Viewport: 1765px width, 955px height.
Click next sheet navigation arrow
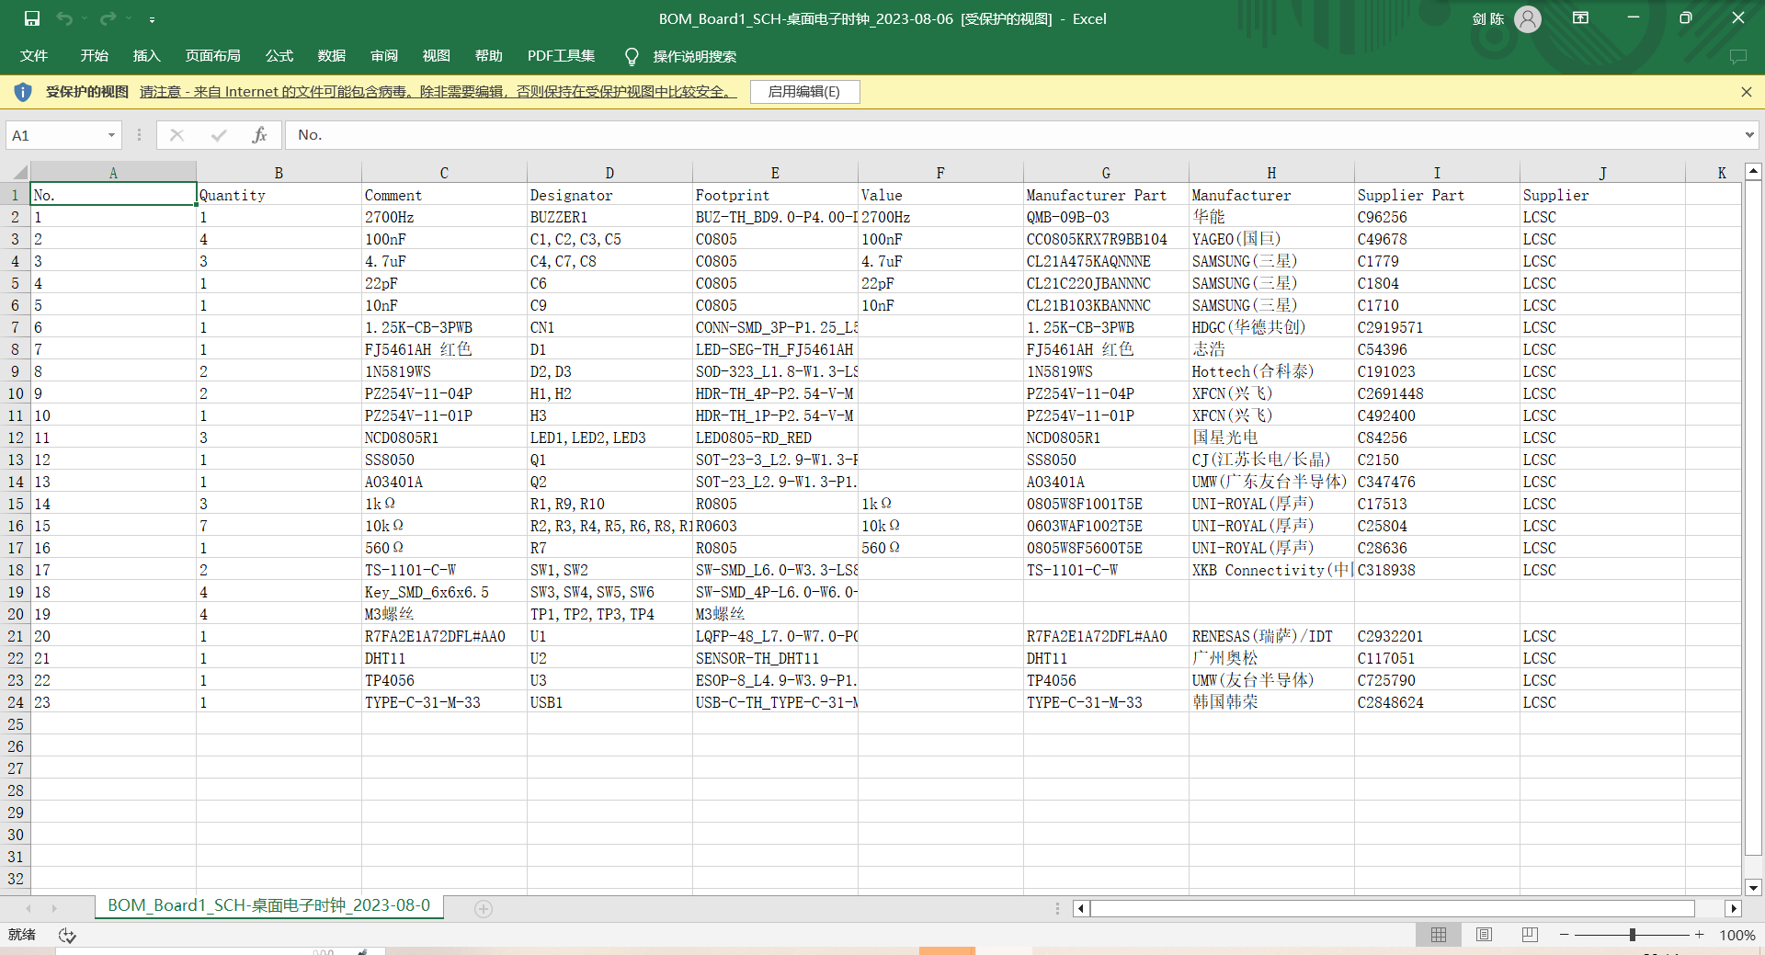pyautogui.click(x=54, y=908)
